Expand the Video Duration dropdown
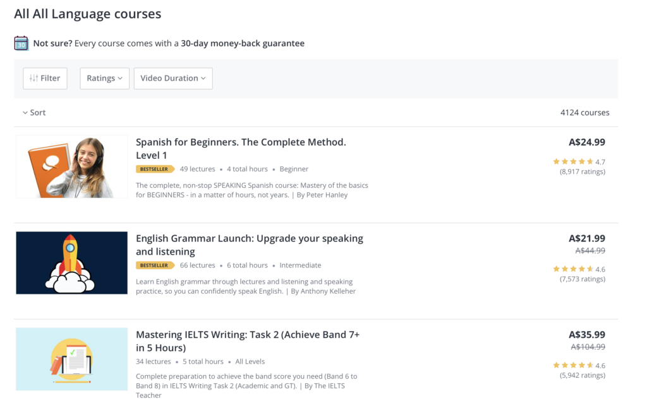 point(173,78)
